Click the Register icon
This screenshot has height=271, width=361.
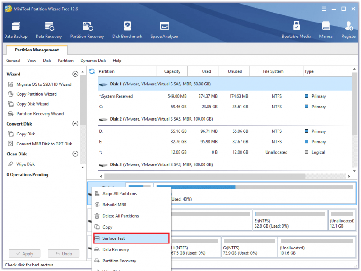pos(349,30)
